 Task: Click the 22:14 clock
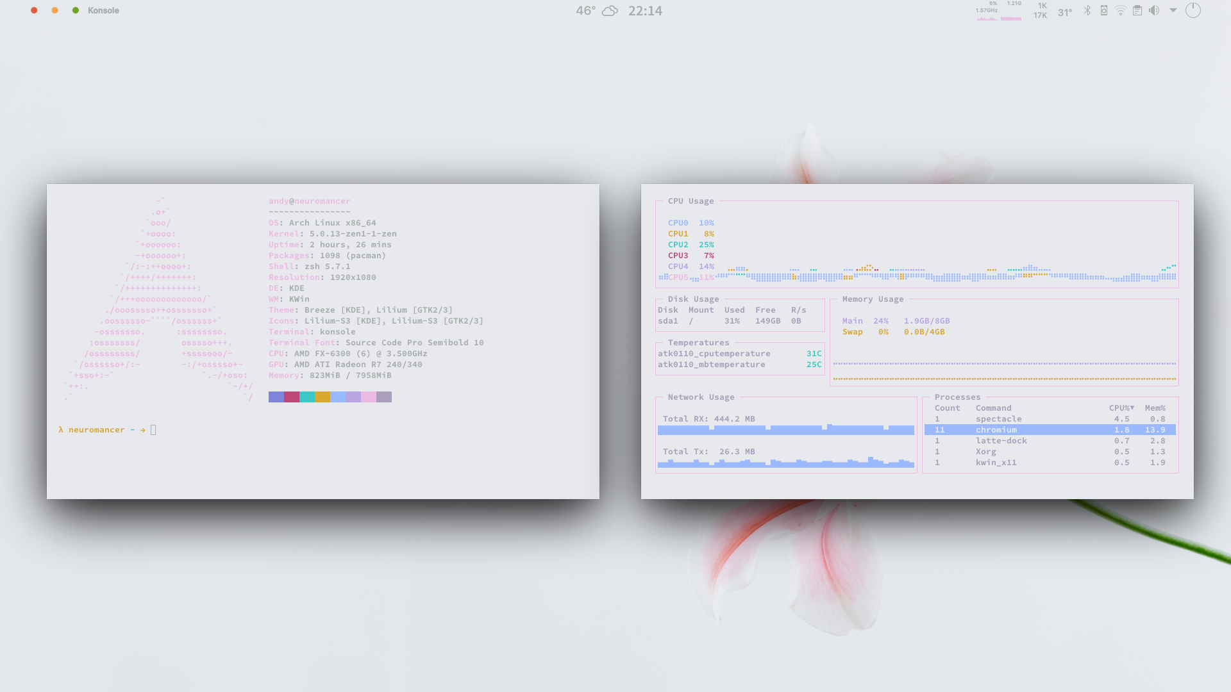[645, 11]
